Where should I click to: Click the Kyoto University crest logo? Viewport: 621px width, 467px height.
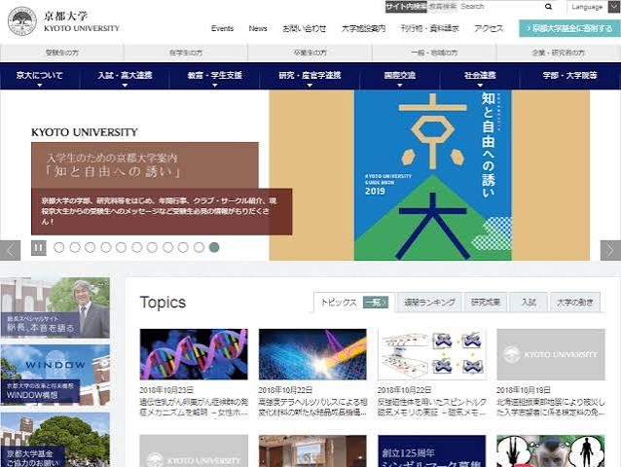(x=22, y=22)
